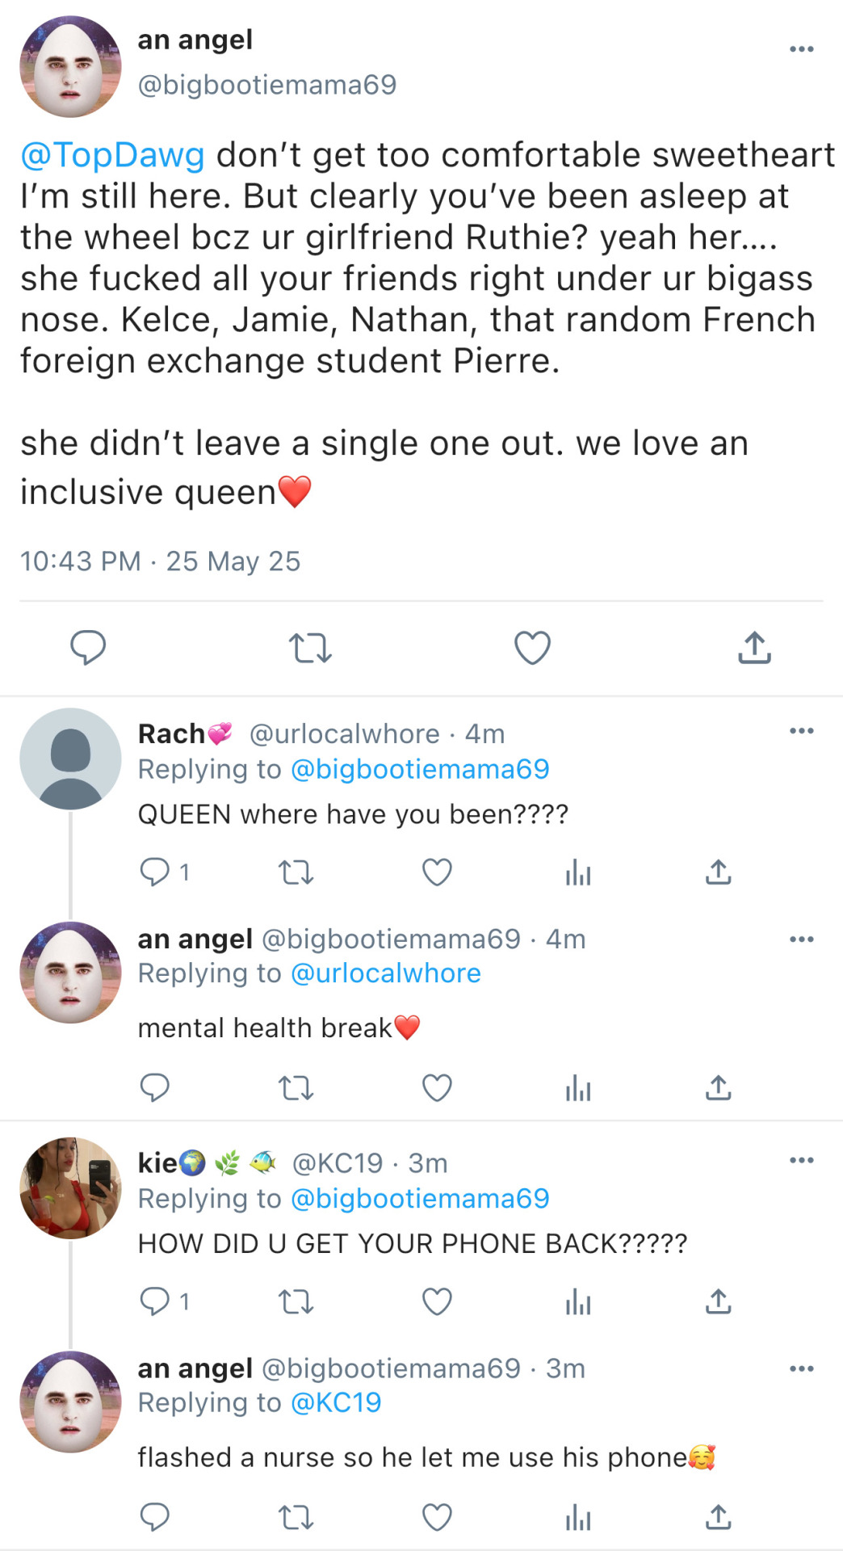
Task: Like the "mental health break" reply
Action: pyautogui.click(x=437, y=1088)
